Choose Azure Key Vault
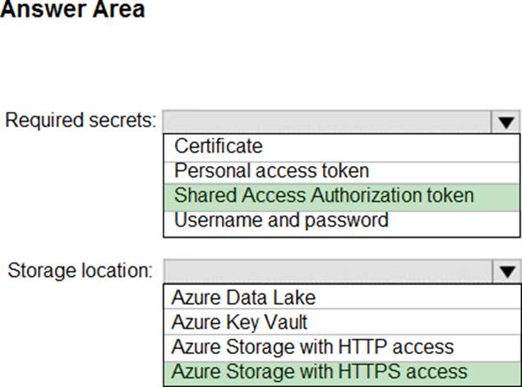The image size is (522, 387). pos(239,321)
